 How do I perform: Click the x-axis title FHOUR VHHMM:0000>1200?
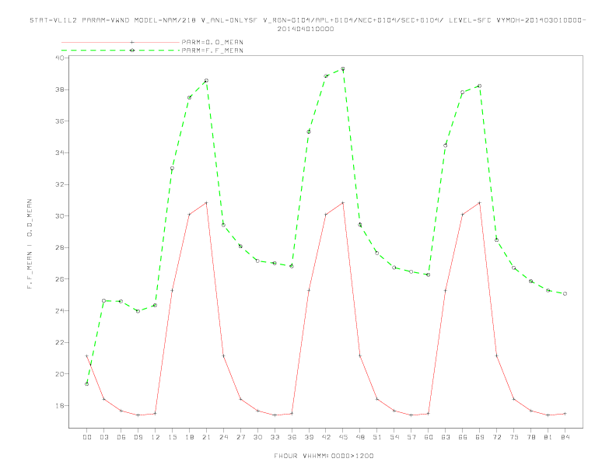click(324, 456)
